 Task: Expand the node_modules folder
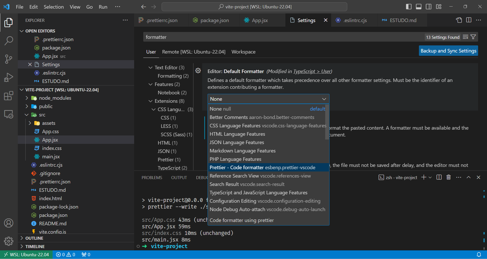pos(27,98)
